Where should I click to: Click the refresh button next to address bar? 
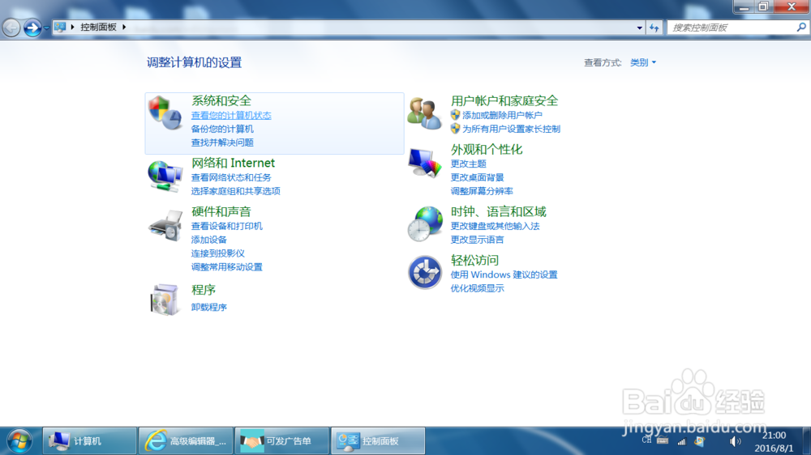654,28
